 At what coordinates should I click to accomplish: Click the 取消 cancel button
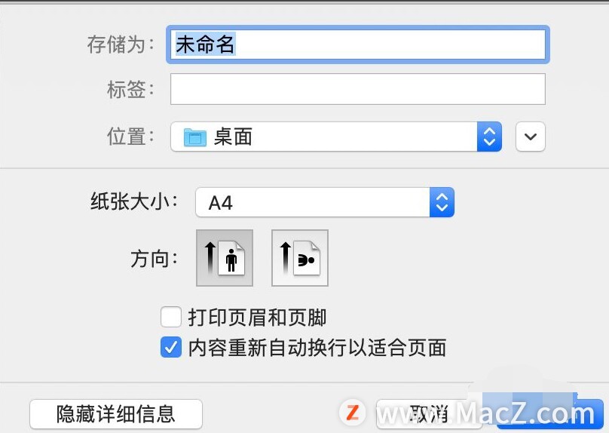(x=429, y=414)
